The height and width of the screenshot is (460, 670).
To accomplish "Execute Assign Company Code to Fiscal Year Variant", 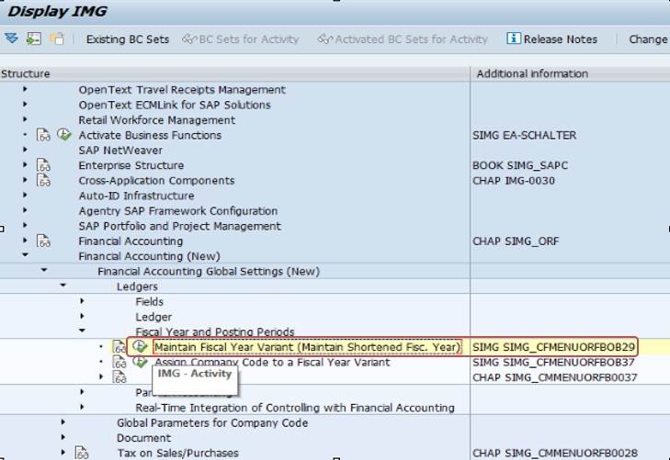I will pyautogui.click(x=140, y=362).
